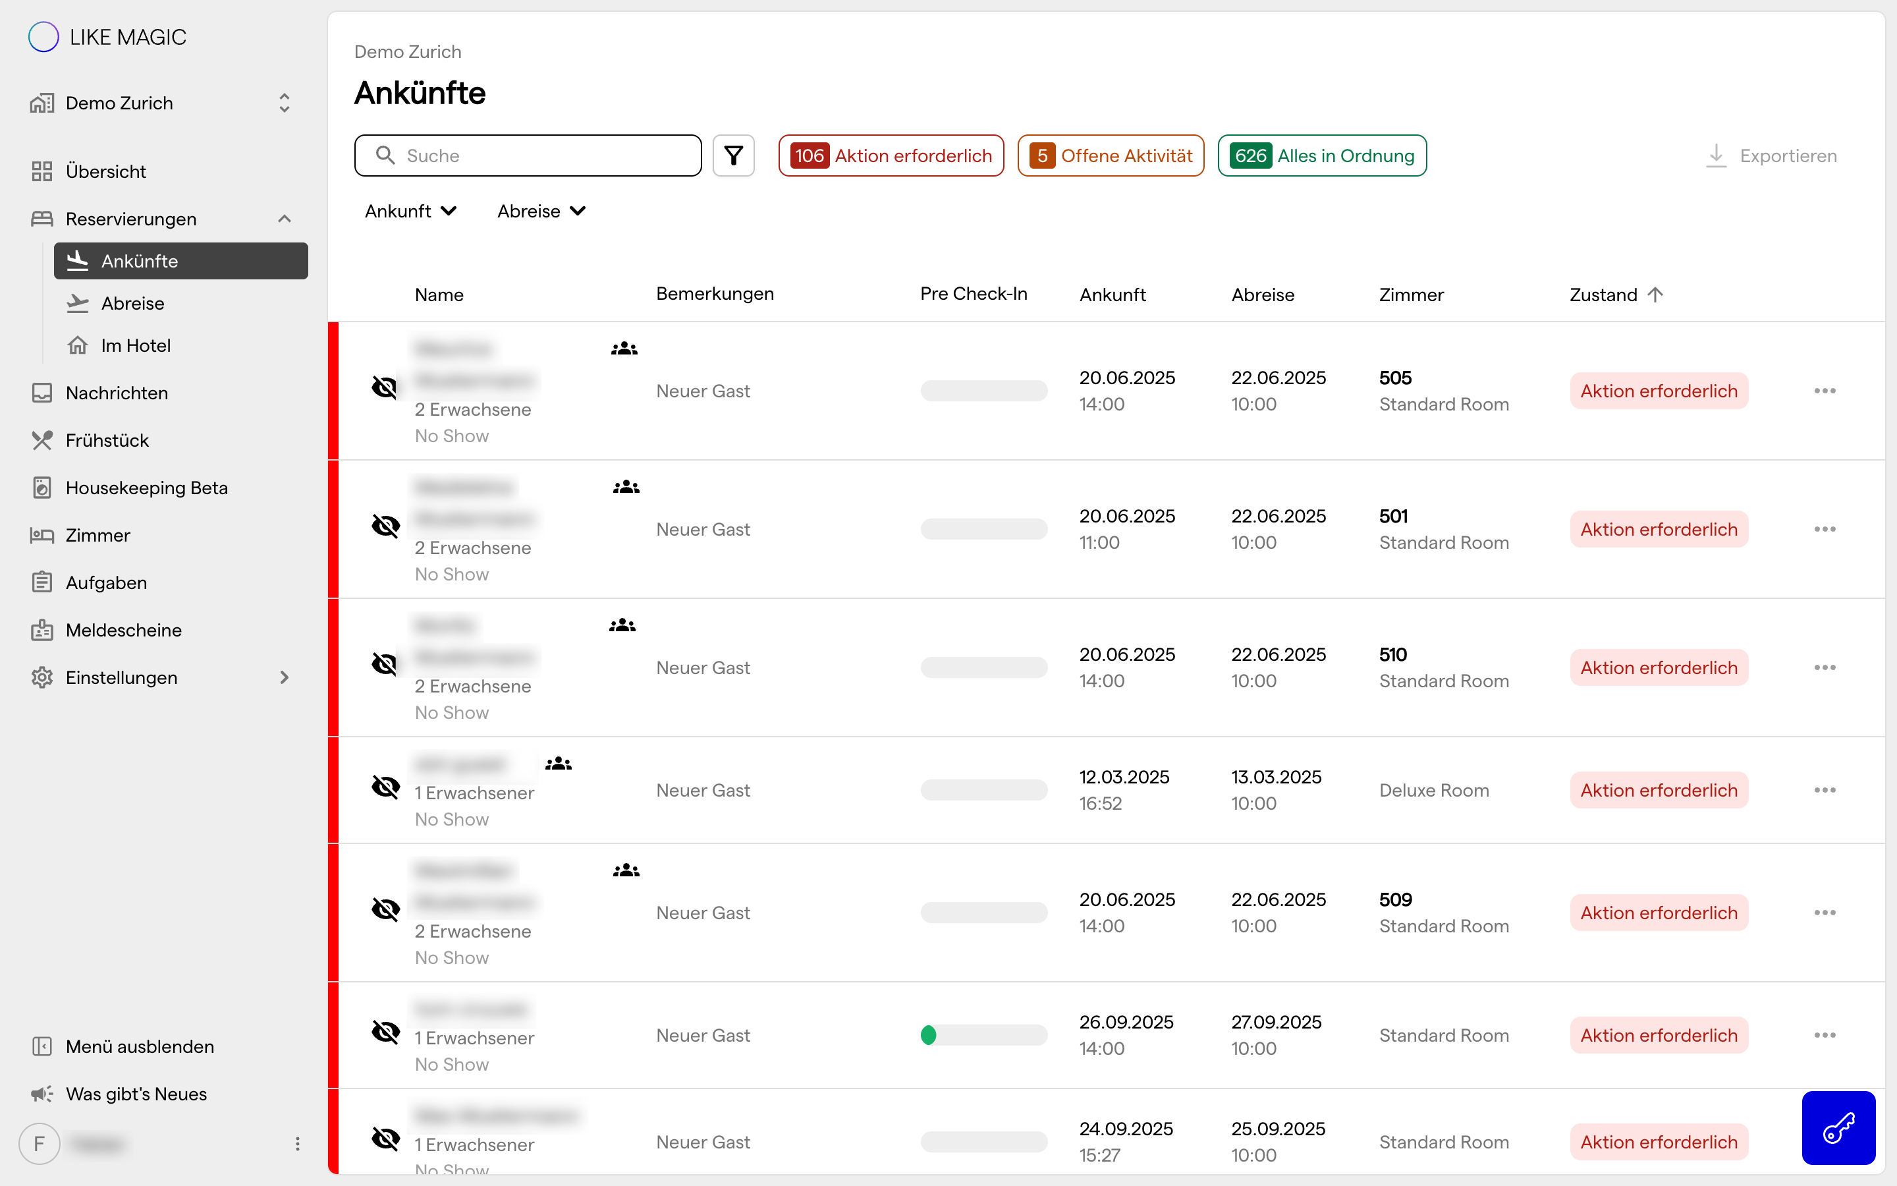Click the blue key button
This screenshot has width=1897, height=1186.
coord(1838,1128)
